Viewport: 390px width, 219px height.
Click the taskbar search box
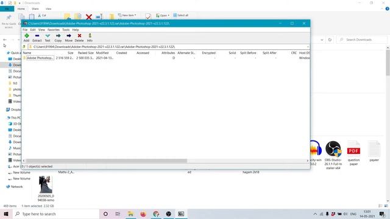(x=55, y=214)
